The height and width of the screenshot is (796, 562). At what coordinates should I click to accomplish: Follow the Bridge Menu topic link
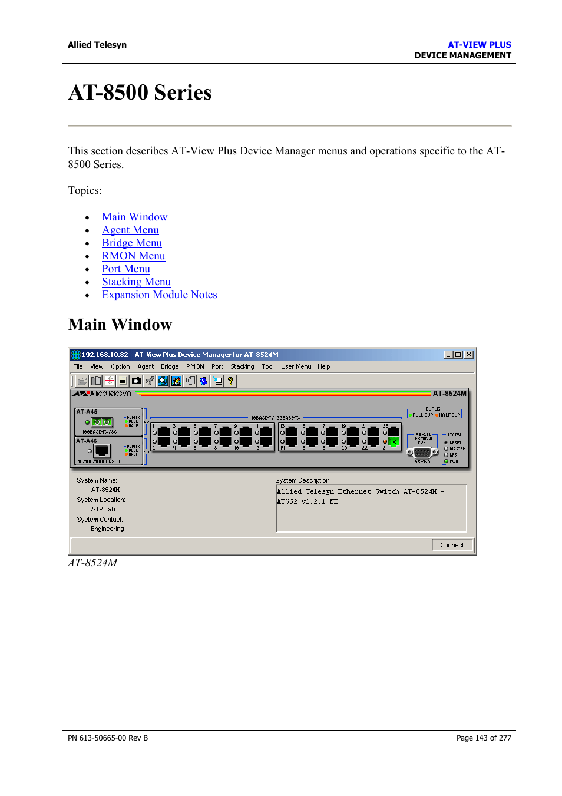(132, 243)
